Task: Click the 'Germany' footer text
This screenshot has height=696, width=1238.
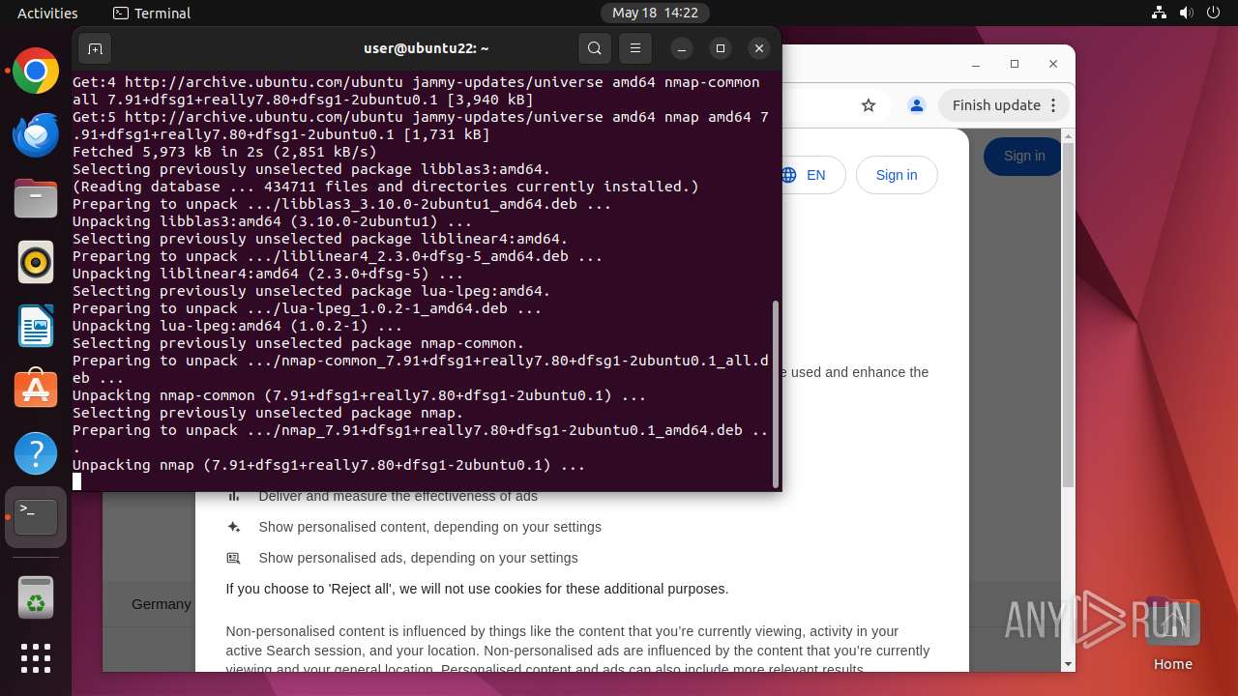Action: (162, 604)
